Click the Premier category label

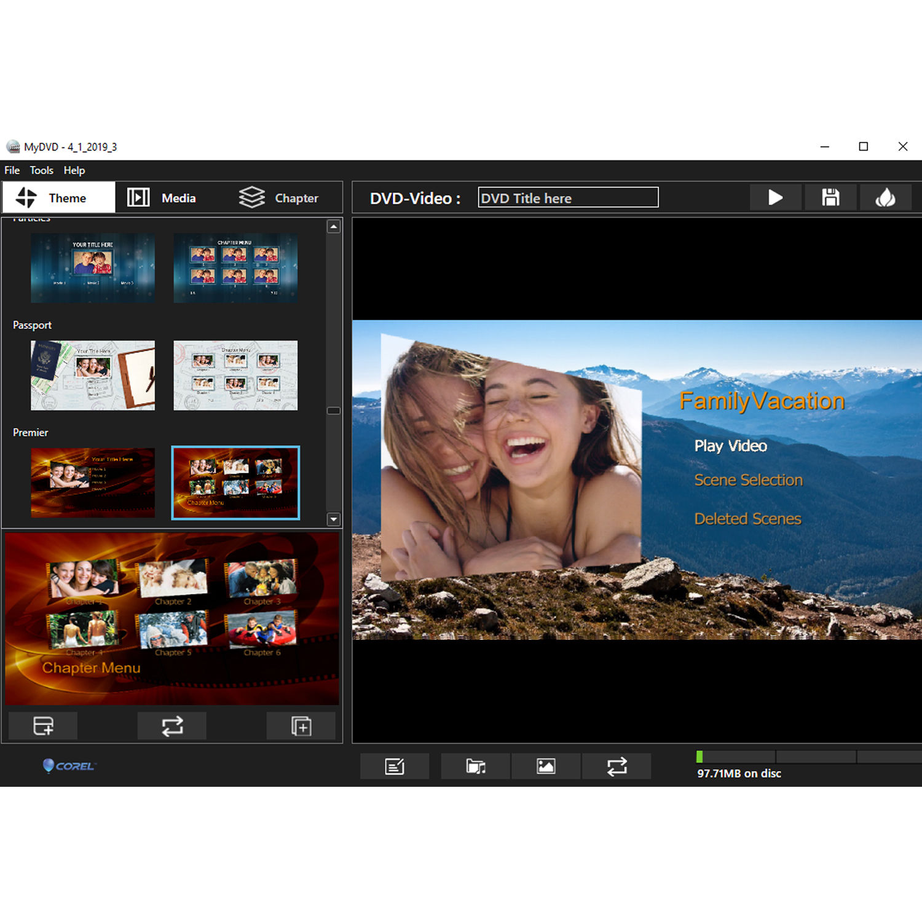pyautogui.click(x=30, y=433)
